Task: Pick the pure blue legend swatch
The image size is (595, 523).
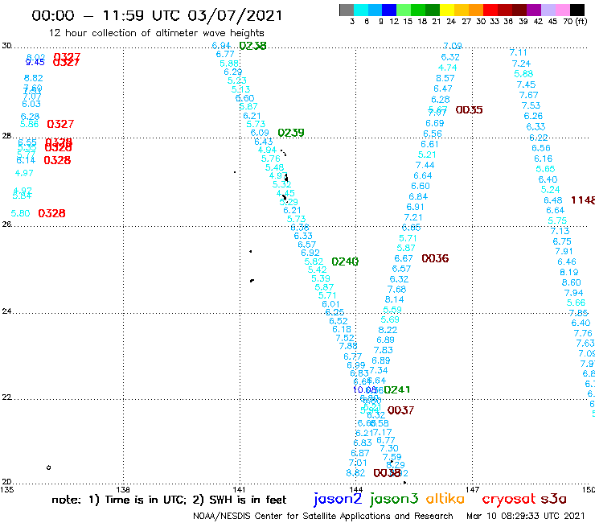Action: [x=389, y=10]
